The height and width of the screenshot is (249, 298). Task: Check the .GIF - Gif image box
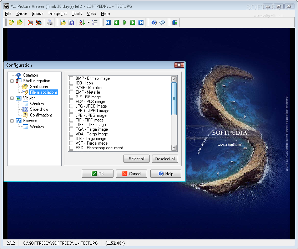tap(71, 97)
